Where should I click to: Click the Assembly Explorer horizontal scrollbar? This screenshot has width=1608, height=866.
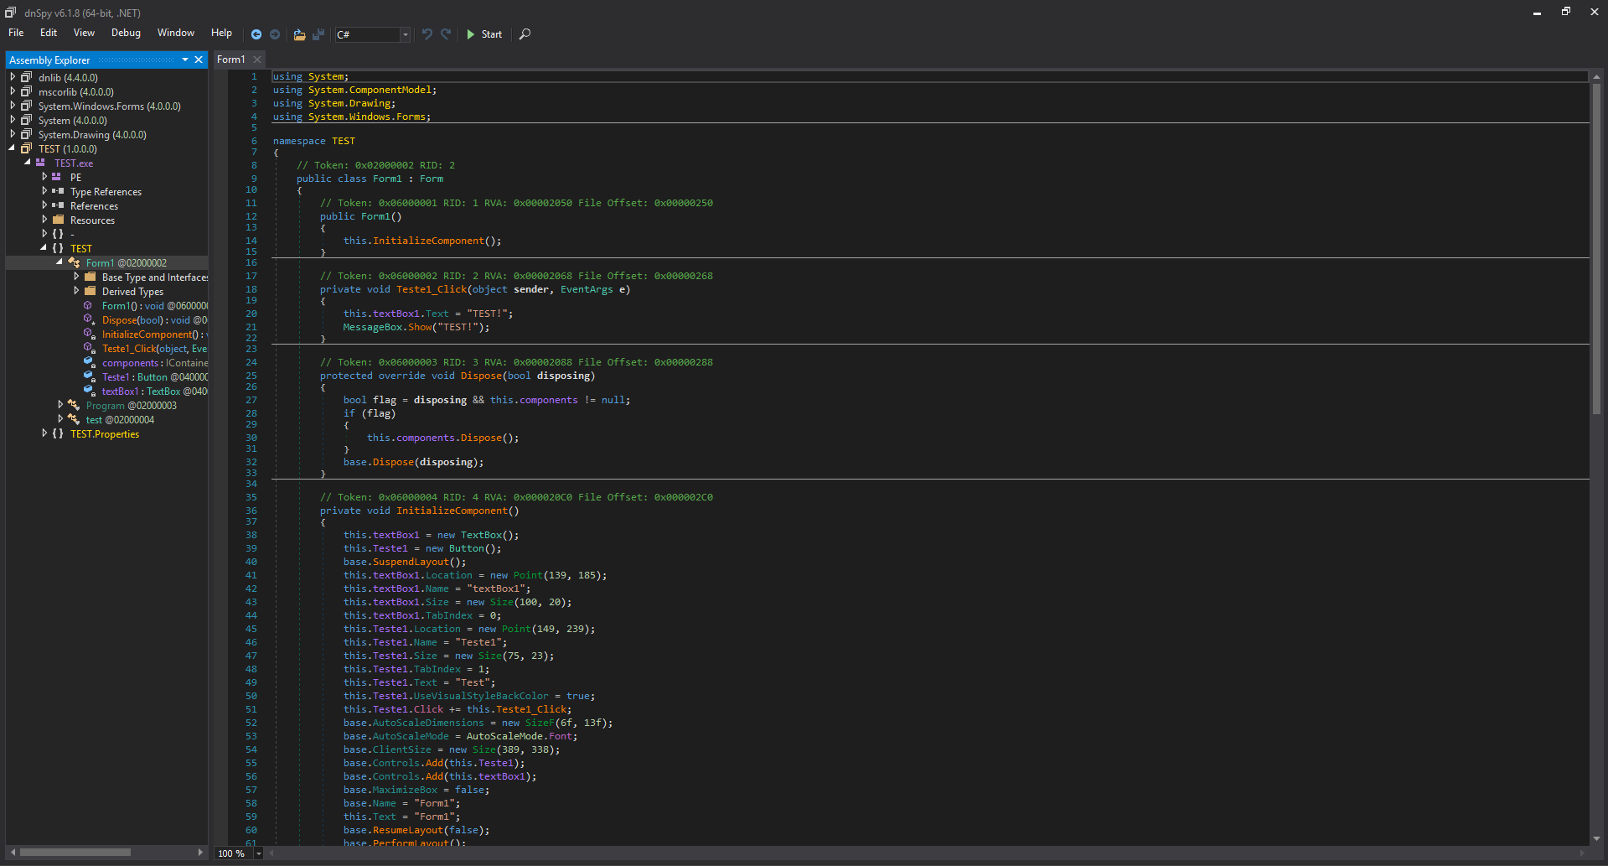(75, 853)
